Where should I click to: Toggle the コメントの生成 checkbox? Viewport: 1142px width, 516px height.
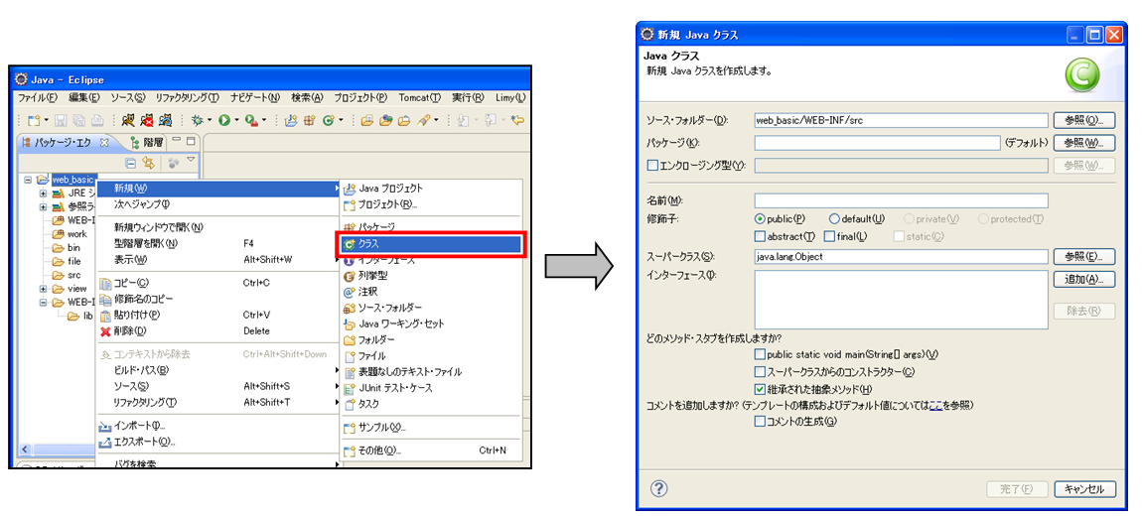[x=761, y=422]
